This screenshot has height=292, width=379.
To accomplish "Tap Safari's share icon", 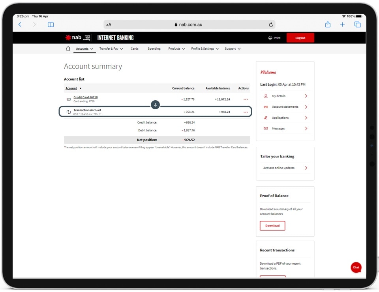I will (328, 24).
